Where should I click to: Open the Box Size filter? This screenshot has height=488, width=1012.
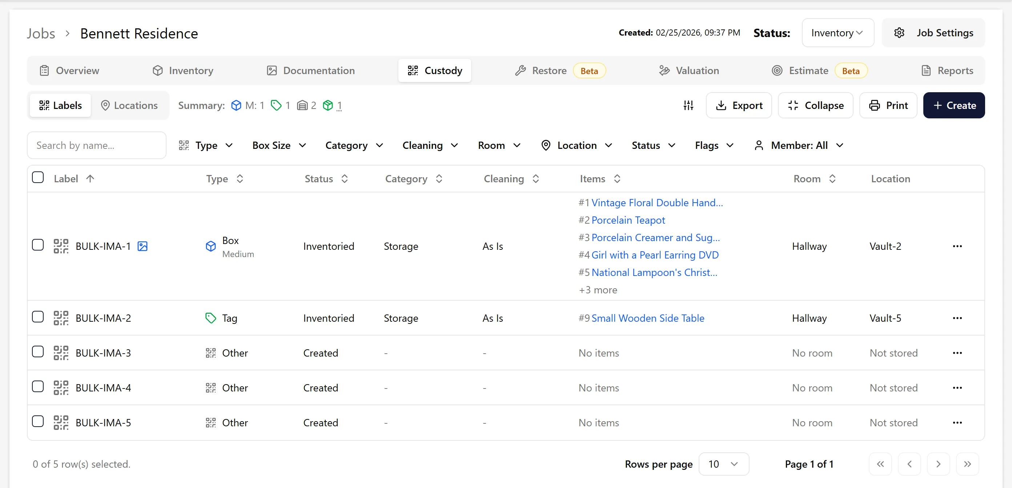click(279, 146)
